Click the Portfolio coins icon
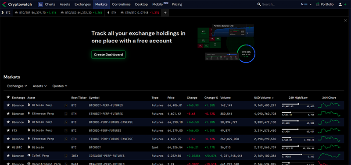 318,4
